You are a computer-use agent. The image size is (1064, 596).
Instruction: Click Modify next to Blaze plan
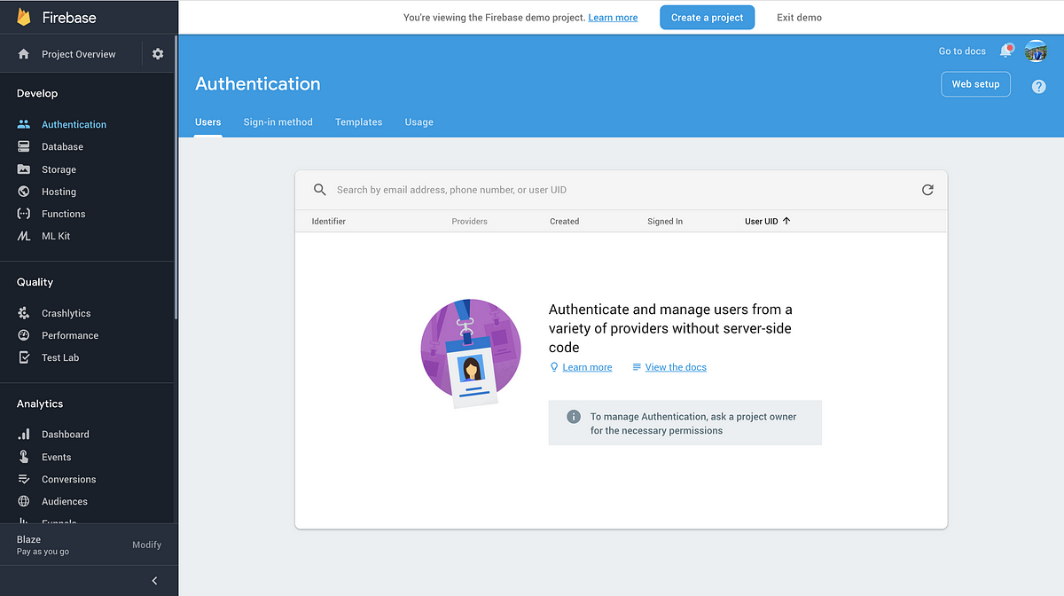[147, 545]
